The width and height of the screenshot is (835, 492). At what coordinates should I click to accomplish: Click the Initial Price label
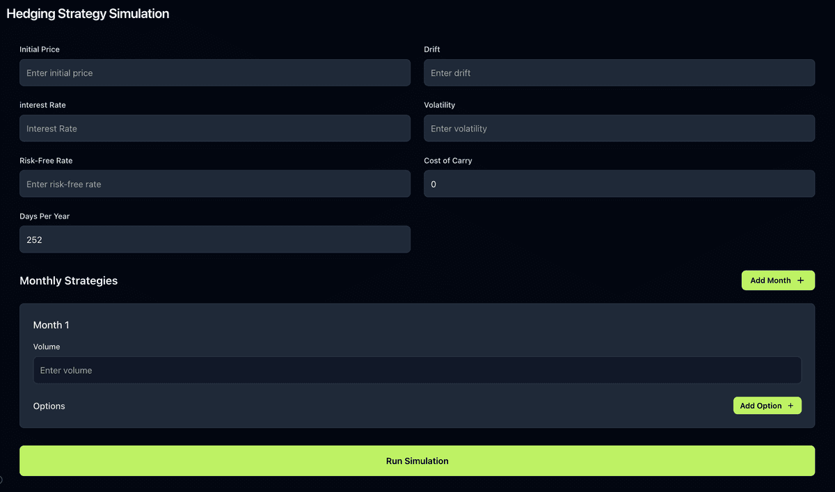click(x=40, y=49)
